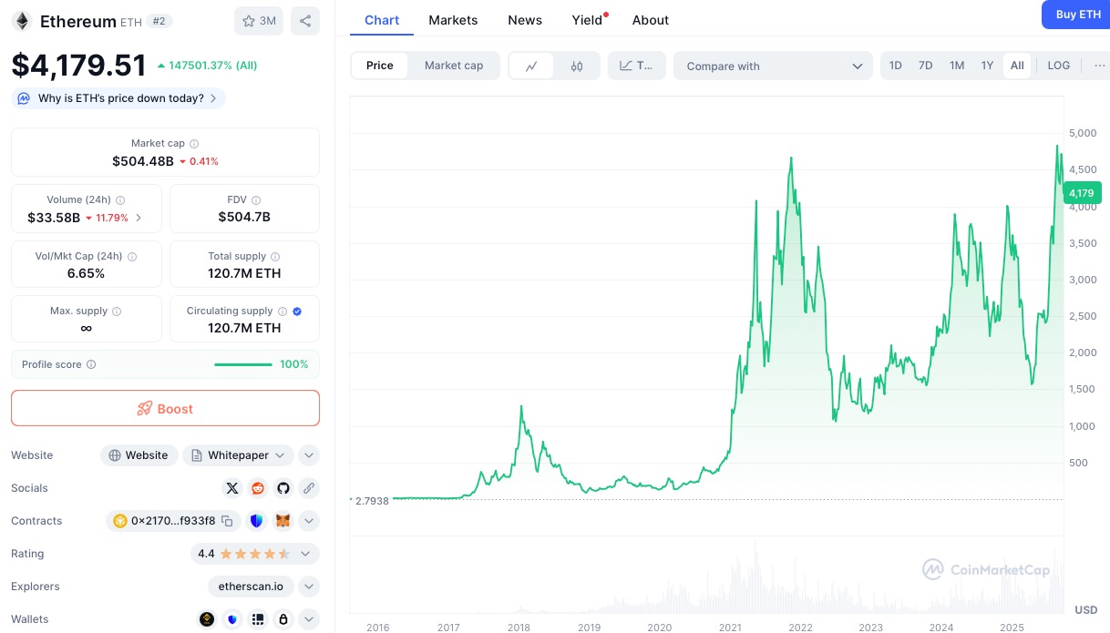Open the Compare with dropdown
The image size is (1110, 633).
(x=774, y=66)
